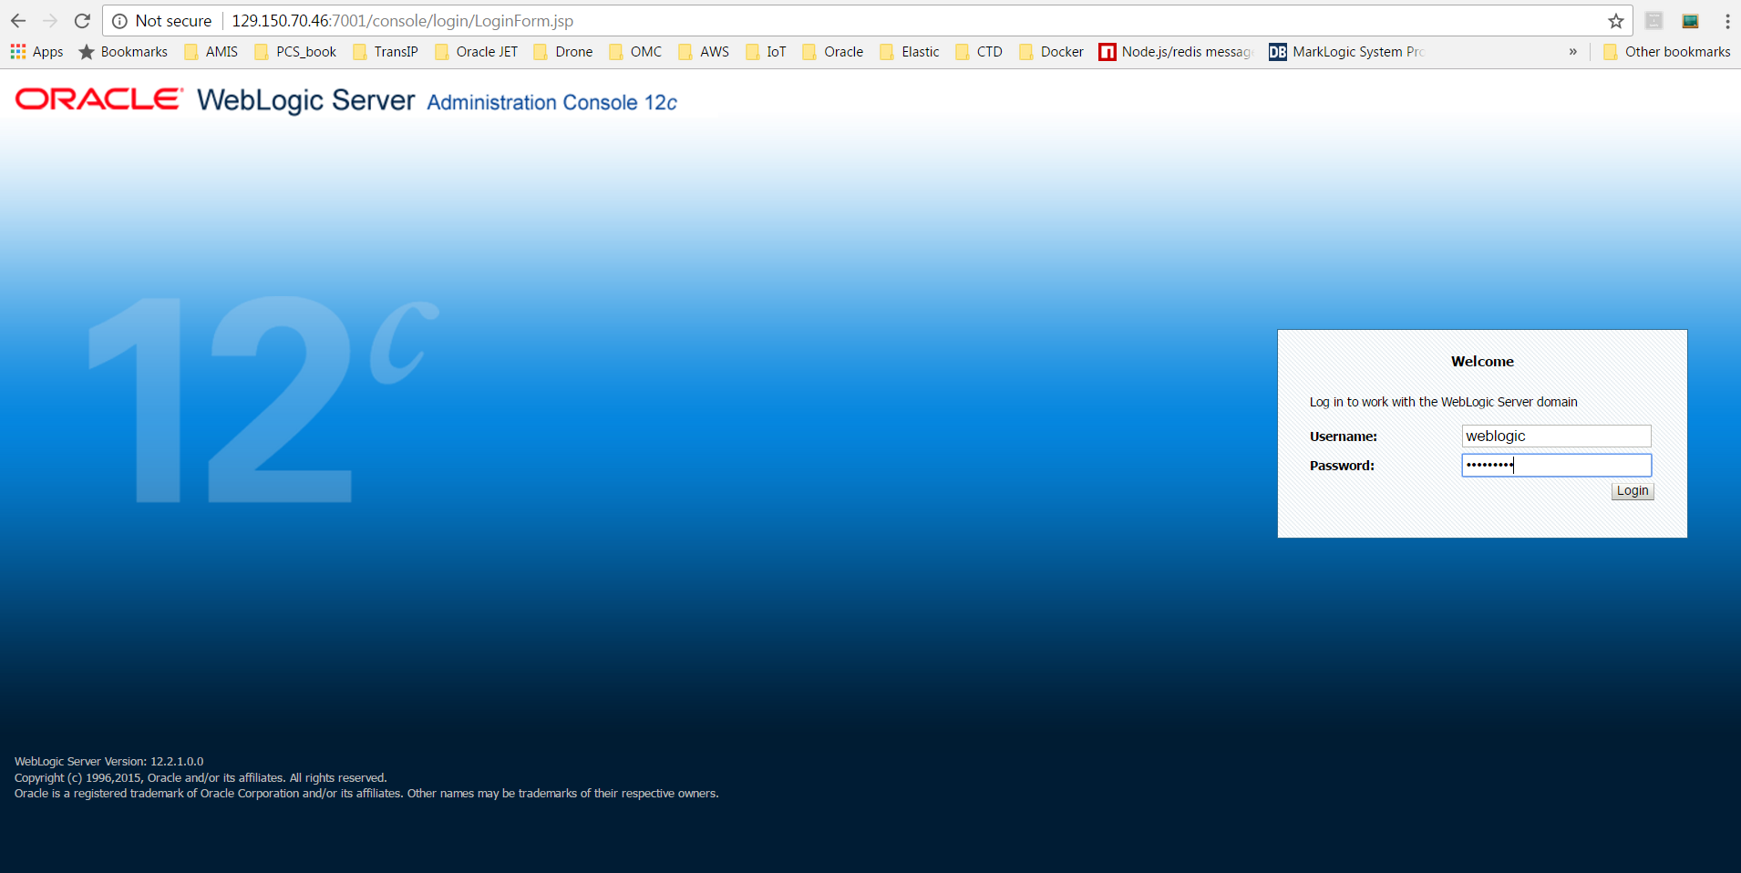Image resolution: width=1741 pixels, height=873 pixels.
Task: Open the Bookmarks star shortcut
Action: tap(123, 52)
